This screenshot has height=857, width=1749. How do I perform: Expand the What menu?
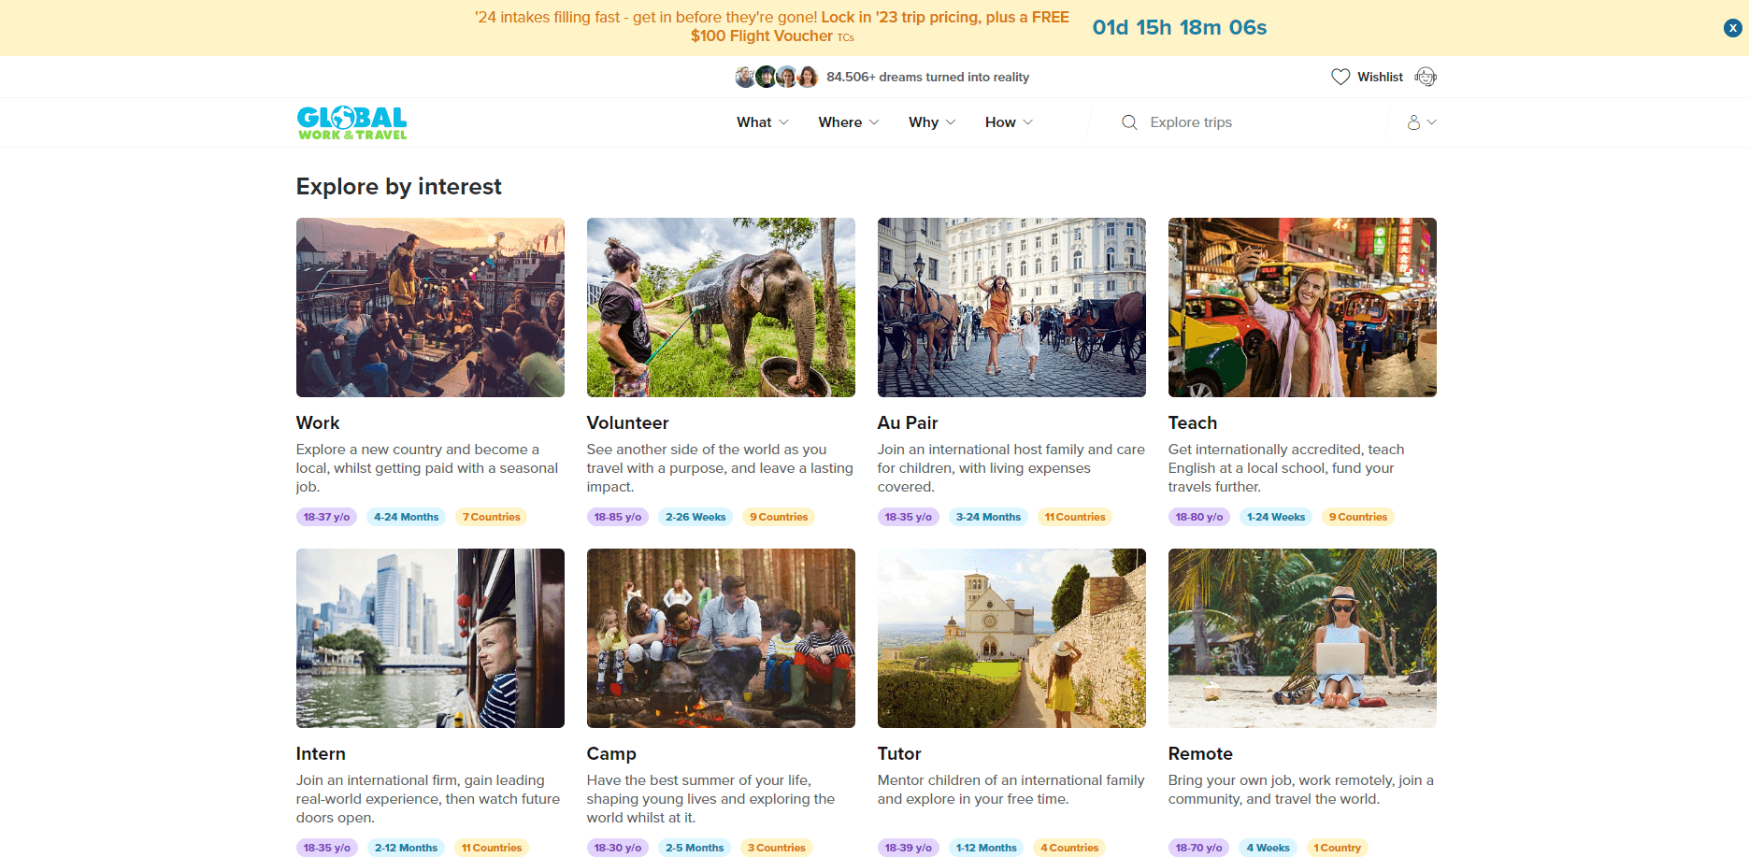(x=762, y=122)
